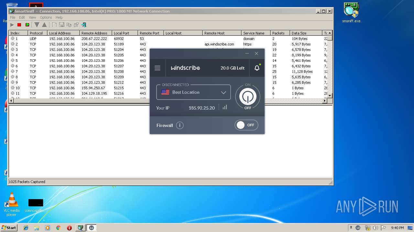Screen dimensions: 414x232
Task: Click the blank page toolbar icon
Action: coord(54,25)
